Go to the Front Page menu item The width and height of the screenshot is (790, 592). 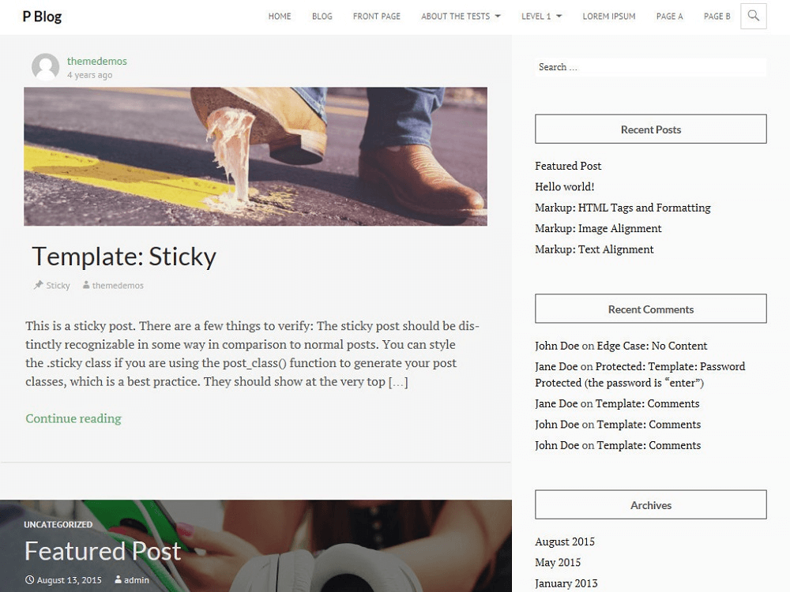point(376,16)
